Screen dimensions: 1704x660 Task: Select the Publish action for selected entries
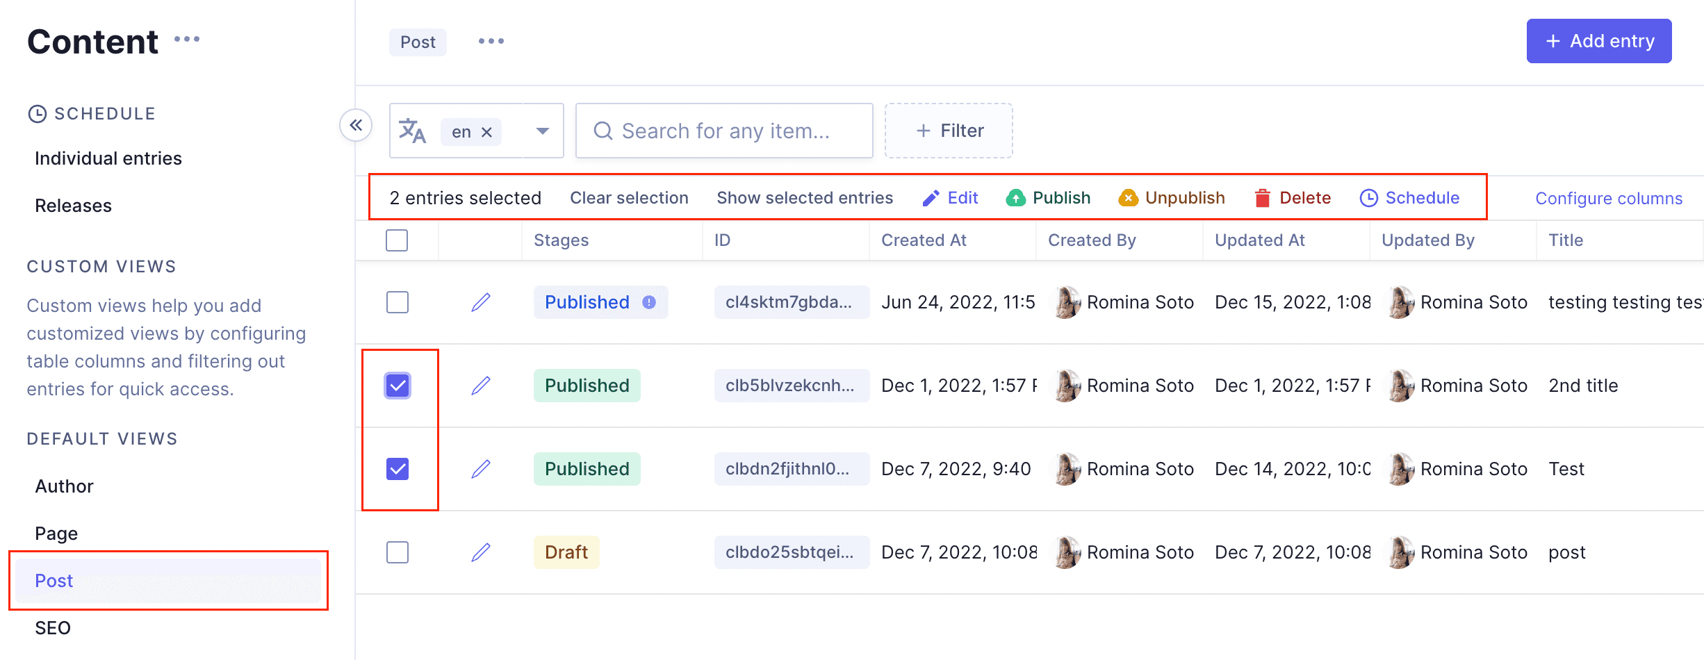[1048, 197]
